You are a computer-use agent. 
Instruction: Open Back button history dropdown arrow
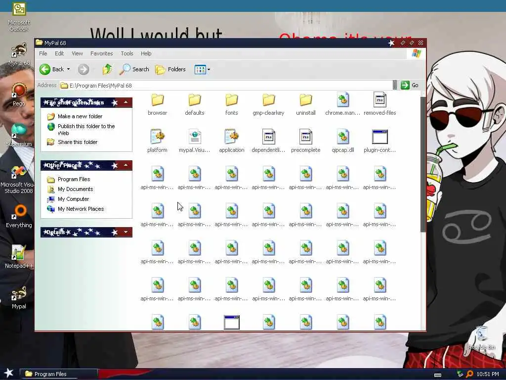click(68, 69)
